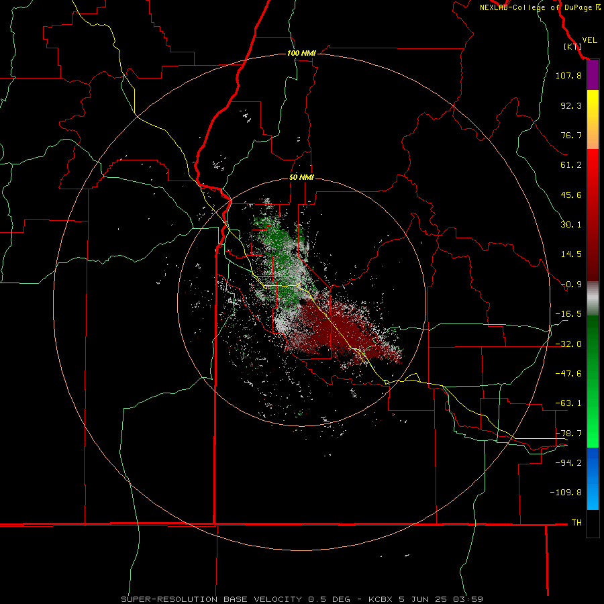Select the 14.5 velocity scale value
604x604 pixels.
tap(571, 254)
